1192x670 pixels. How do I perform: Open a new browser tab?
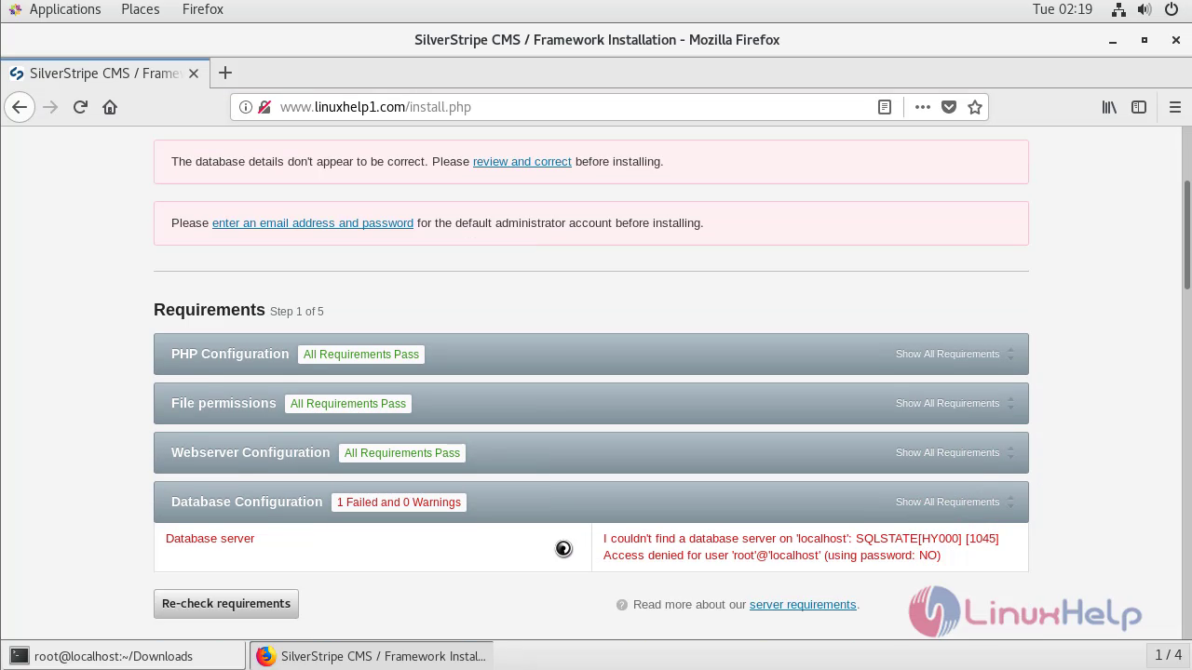pyautogui.click(x=225, y=73)
